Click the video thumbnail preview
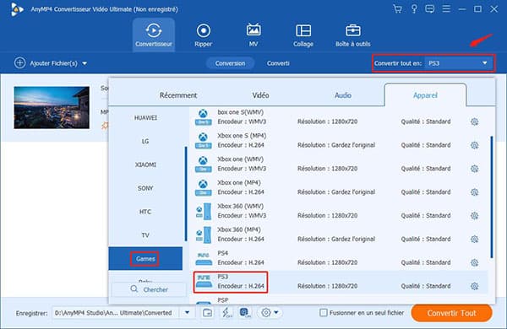The width and height of the screenshot is (507, 329). point(52,107)
